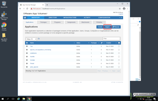Expand the codeblocks application row
The width and height of the screenshot is (158, 101).
(27, 53)
